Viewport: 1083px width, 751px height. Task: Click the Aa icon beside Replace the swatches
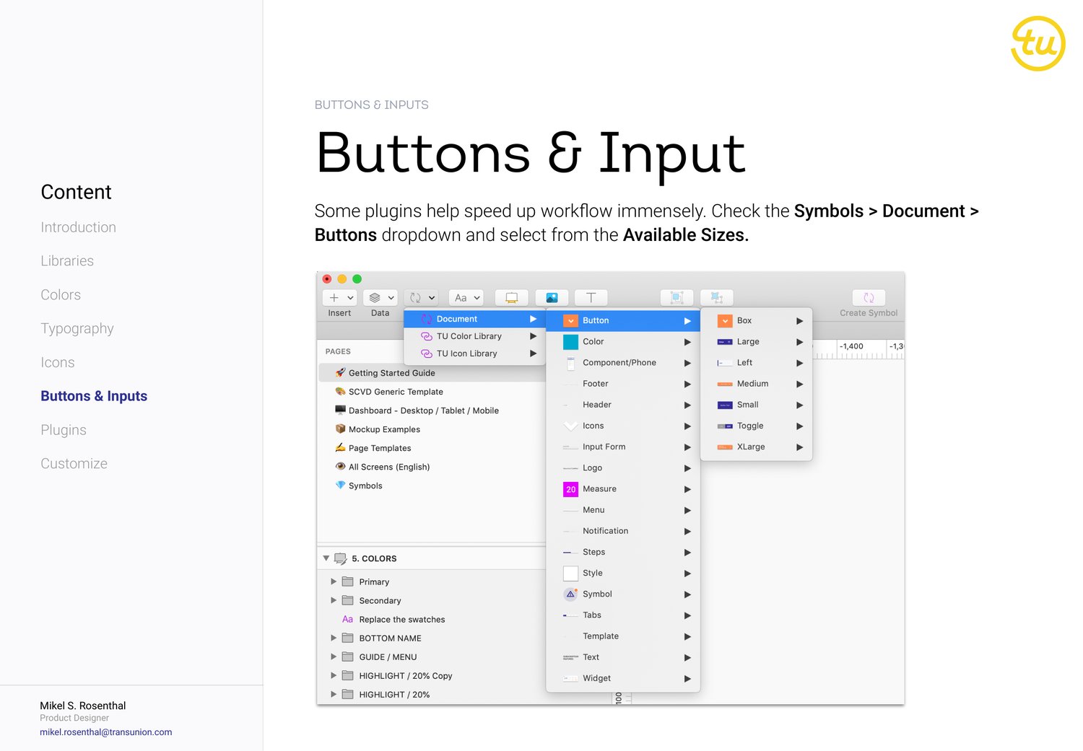[x=347, y=619]
